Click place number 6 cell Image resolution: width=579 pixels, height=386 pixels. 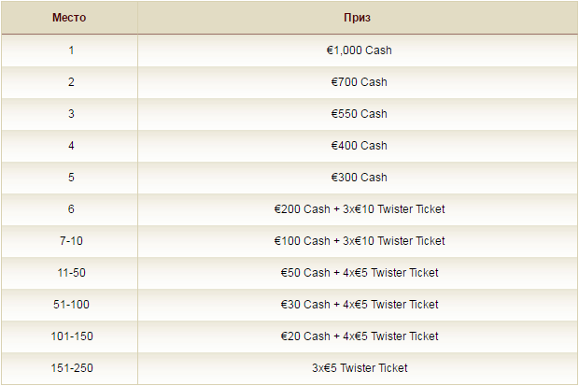click(x=69, y=209)
